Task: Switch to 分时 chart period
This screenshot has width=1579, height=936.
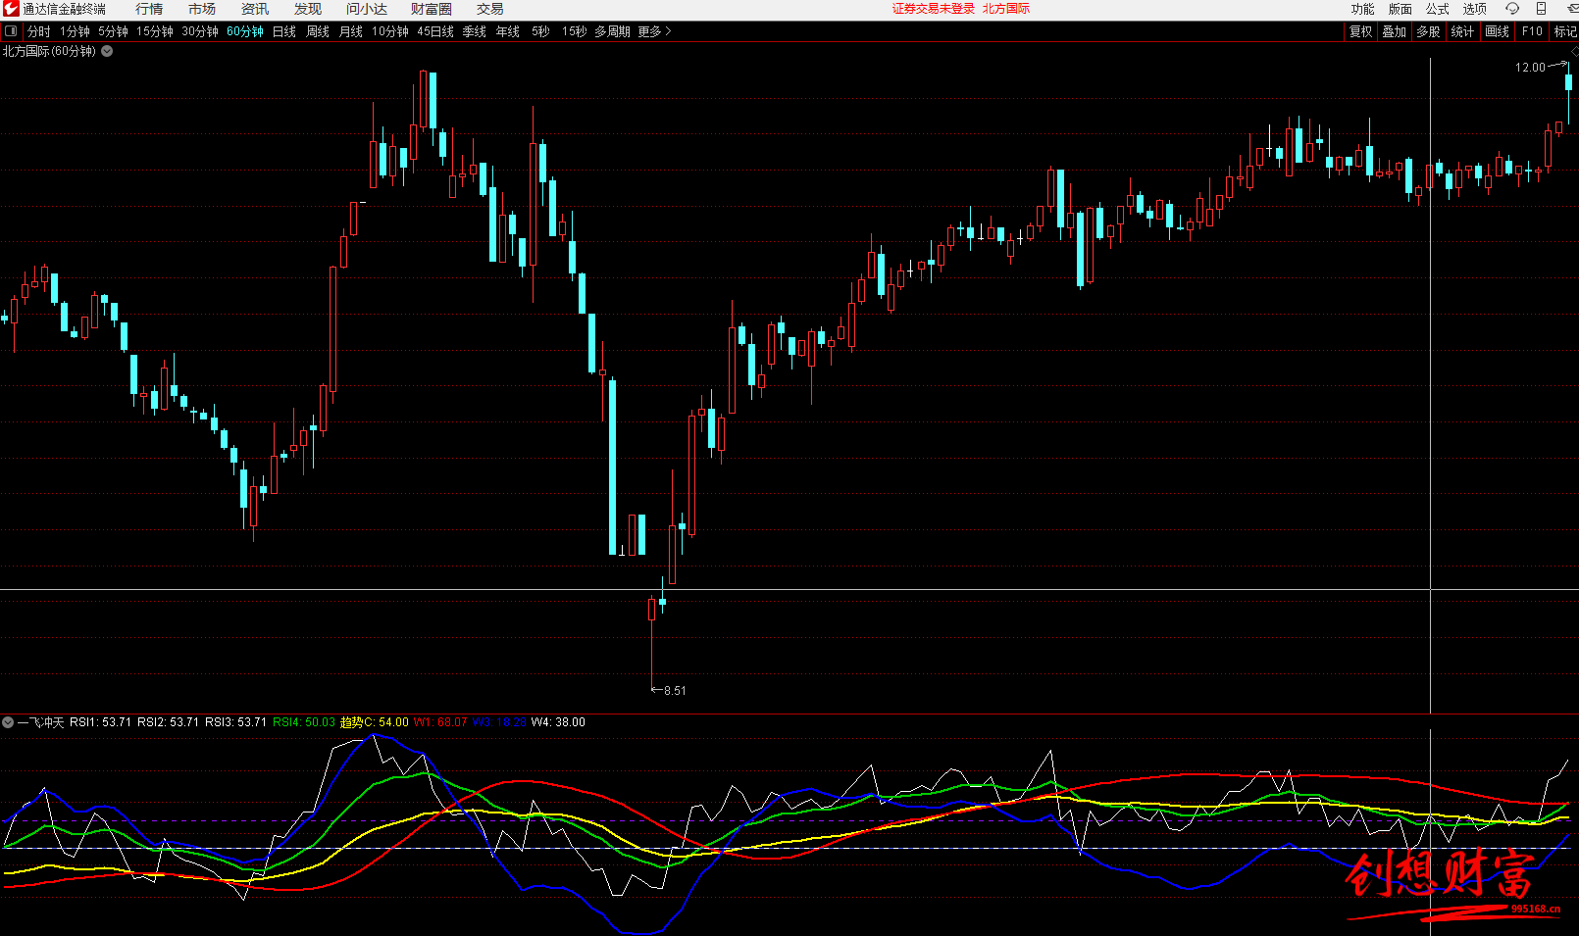Action: click(39, 31)
